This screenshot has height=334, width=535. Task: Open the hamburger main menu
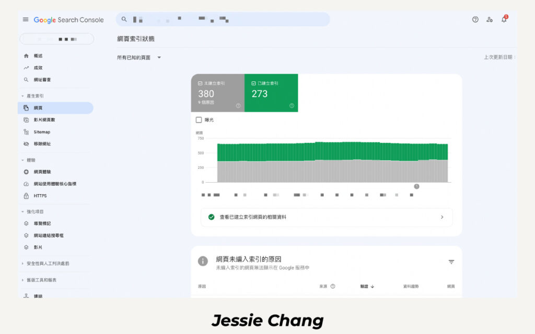point(26,19)
